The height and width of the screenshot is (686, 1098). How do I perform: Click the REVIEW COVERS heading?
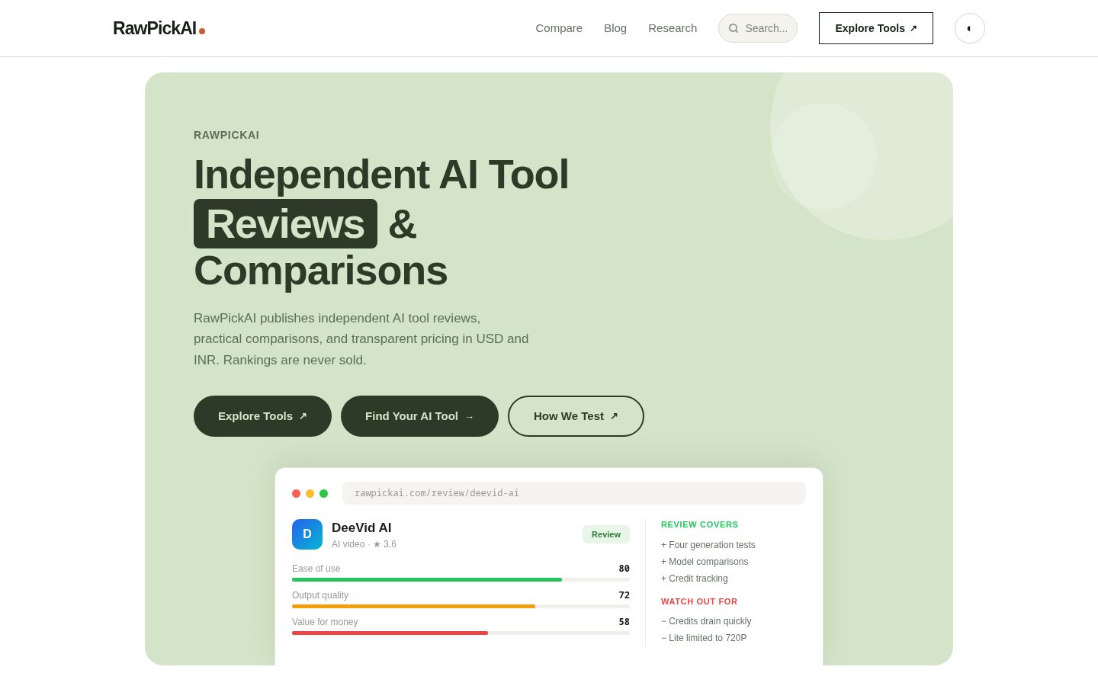click(x=699, y=524)
